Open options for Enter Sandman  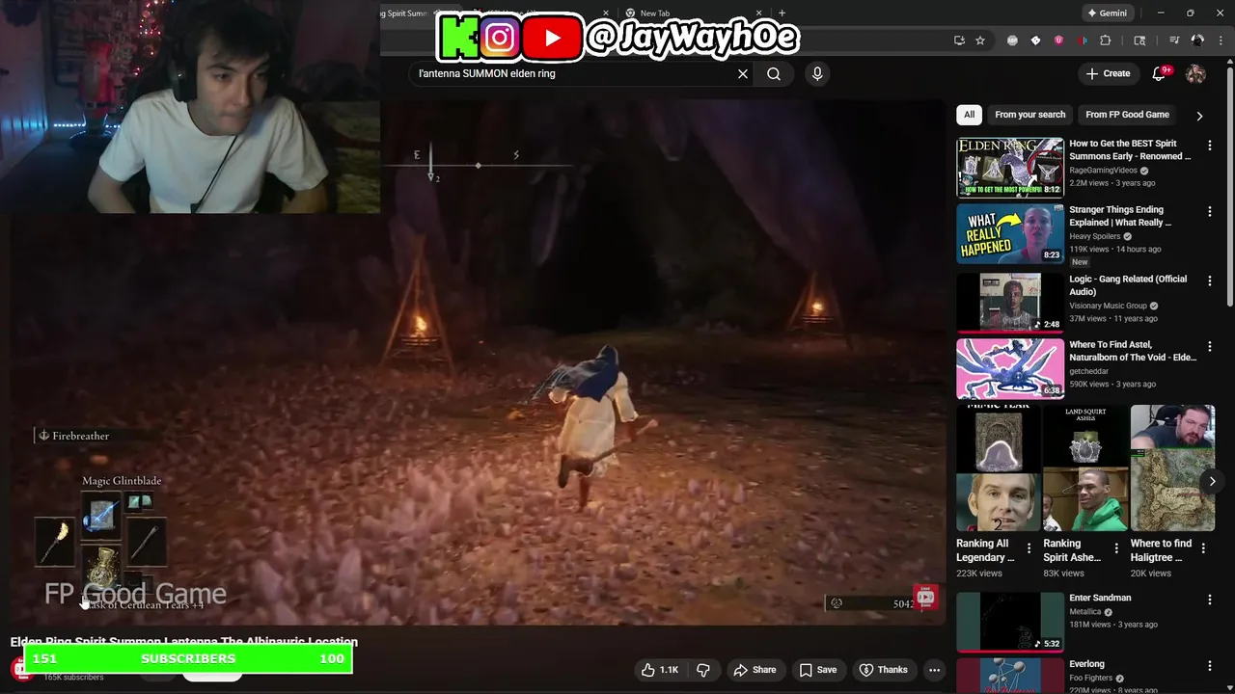[1210, 600]
